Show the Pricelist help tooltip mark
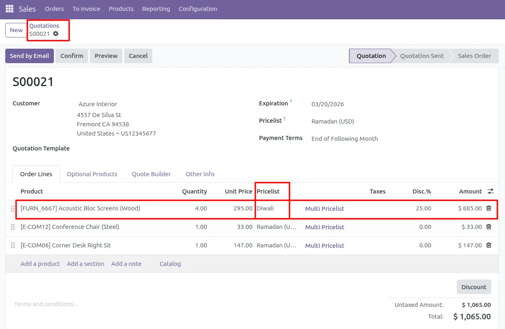The height and width of the screenshot is (329, 505). [285, 119]
